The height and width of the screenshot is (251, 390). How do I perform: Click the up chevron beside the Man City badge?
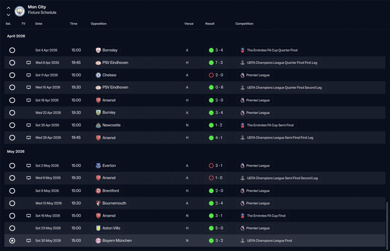pos(8,8)
